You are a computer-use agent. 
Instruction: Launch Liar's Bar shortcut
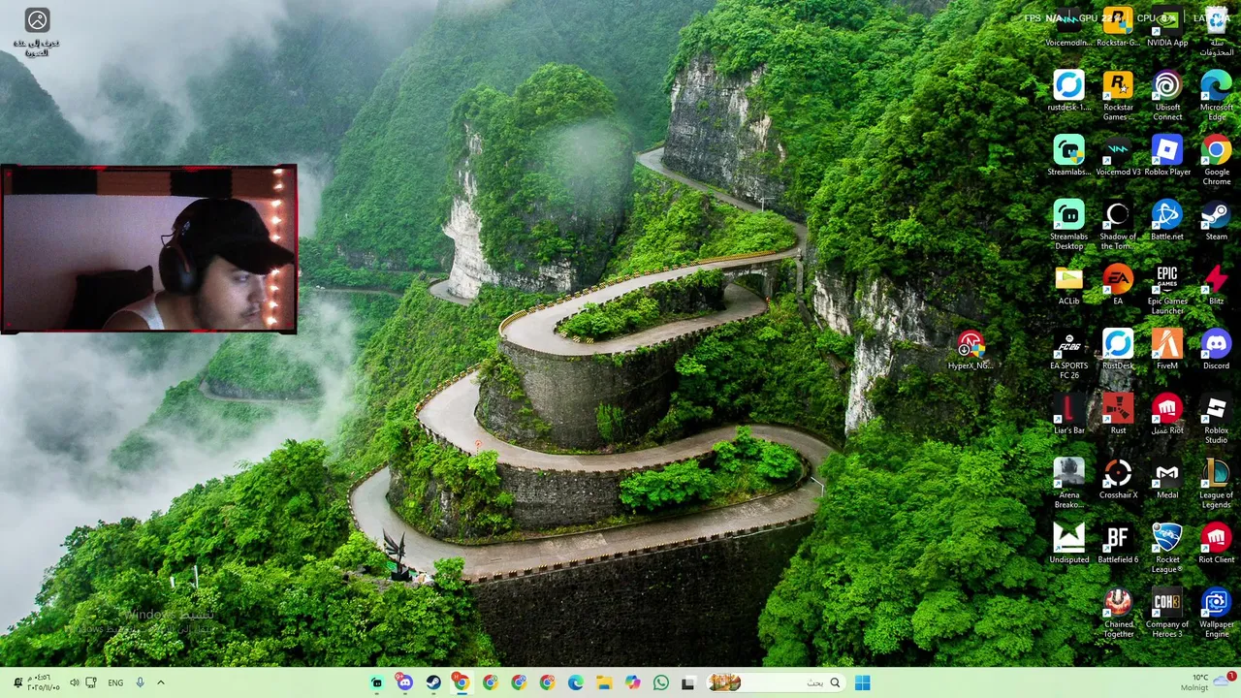[x=1068, y=414]
